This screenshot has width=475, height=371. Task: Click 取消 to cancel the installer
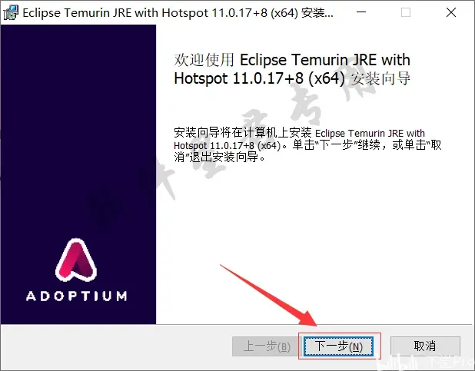(425, 346)
